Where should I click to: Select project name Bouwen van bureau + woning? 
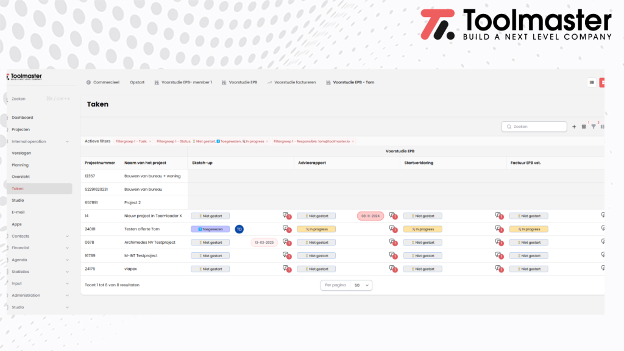click(152, 176)
